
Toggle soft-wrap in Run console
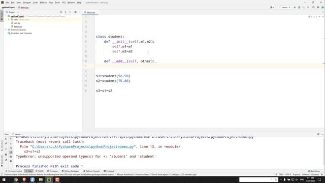click(11, 148)
